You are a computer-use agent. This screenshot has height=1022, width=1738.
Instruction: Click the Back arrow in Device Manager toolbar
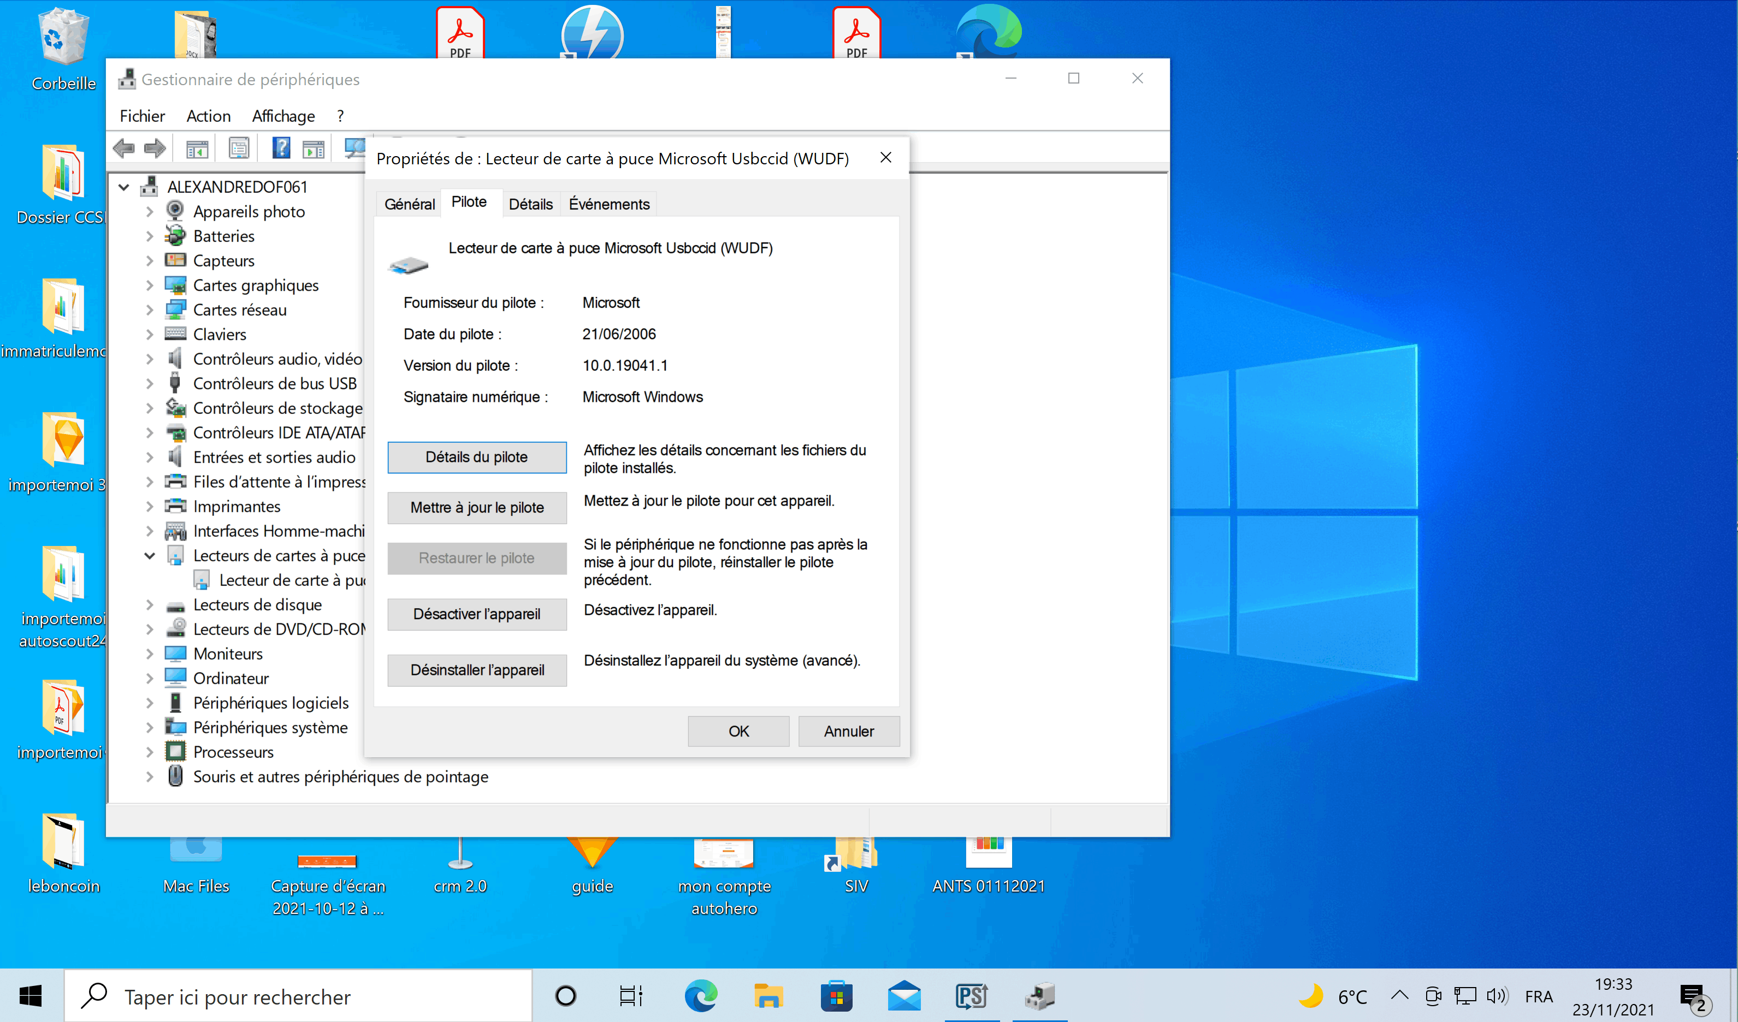pyautogui.click(x=123, y=148)
